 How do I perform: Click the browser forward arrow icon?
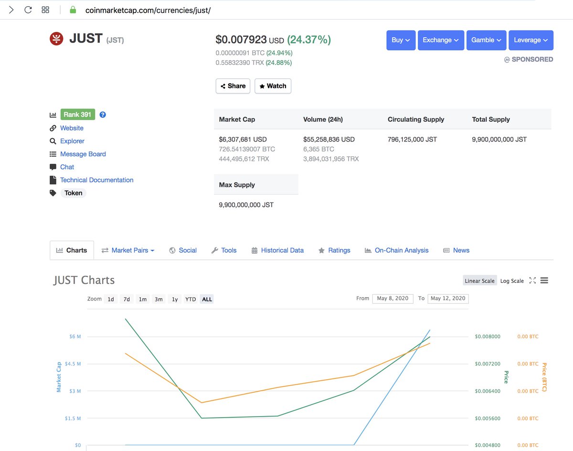pos(11,10)
